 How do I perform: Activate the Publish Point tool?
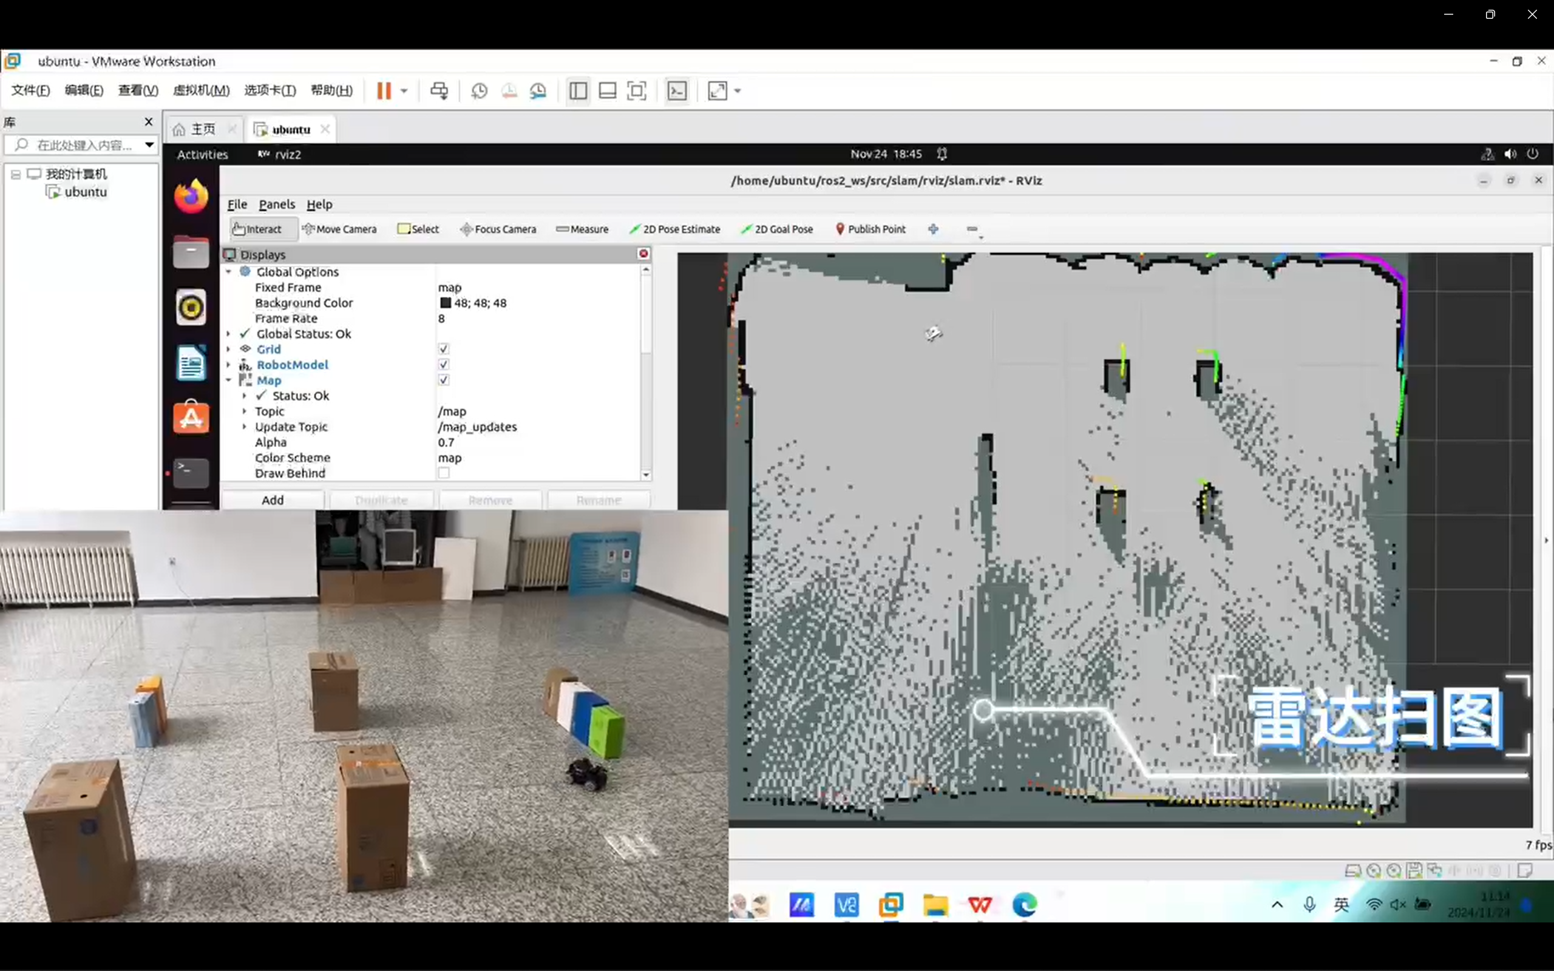point(870,229)
